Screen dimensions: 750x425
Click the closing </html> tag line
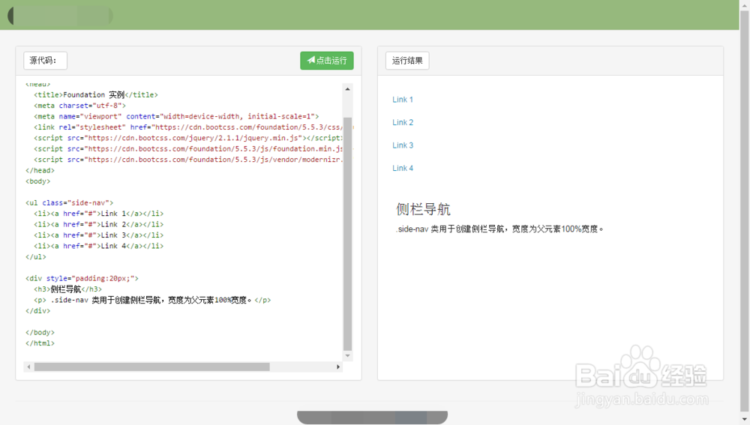click(40, 343)
